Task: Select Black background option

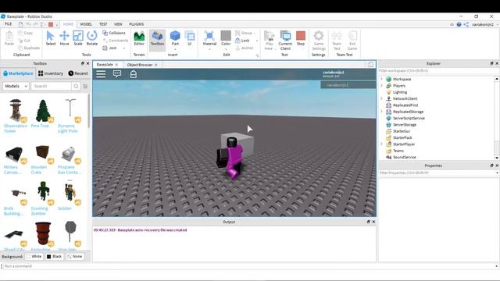Action: 54,257
